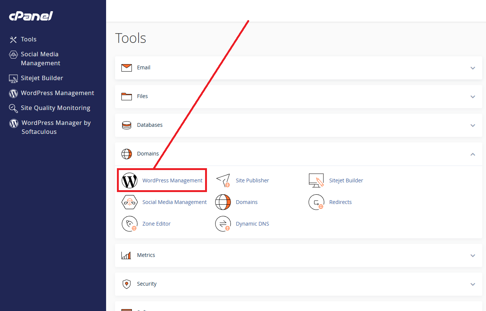Image resolution: width=486 pixels, height=311 pixels.
Task: Open the WordPress Management link in Domains
Action: tap(172, 180)
